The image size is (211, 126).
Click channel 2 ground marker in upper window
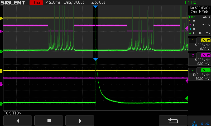coord(1,31)
